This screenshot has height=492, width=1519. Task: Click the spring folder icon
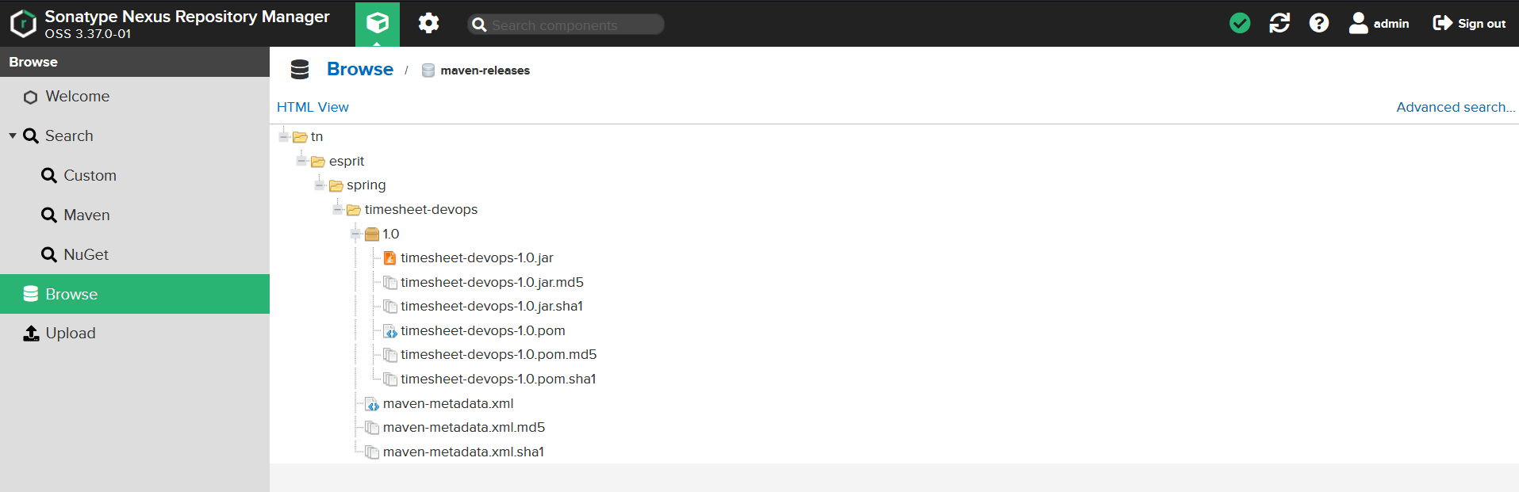(x=336, y=185)
